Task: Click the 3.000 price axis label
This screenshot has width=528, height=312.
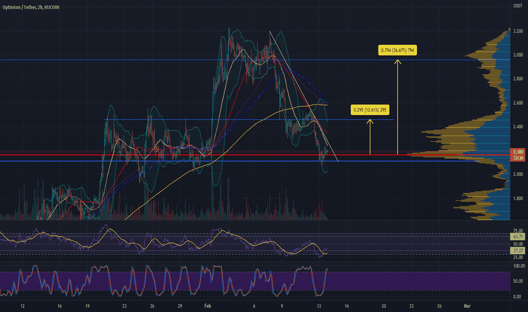Action: click(518, 55)
